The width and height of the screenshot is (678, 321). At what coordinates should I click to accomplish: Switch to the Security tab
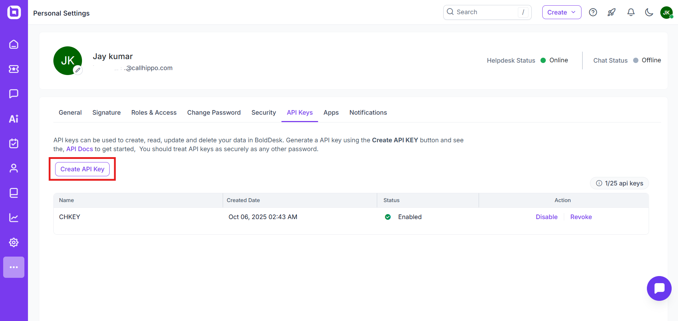264,113
